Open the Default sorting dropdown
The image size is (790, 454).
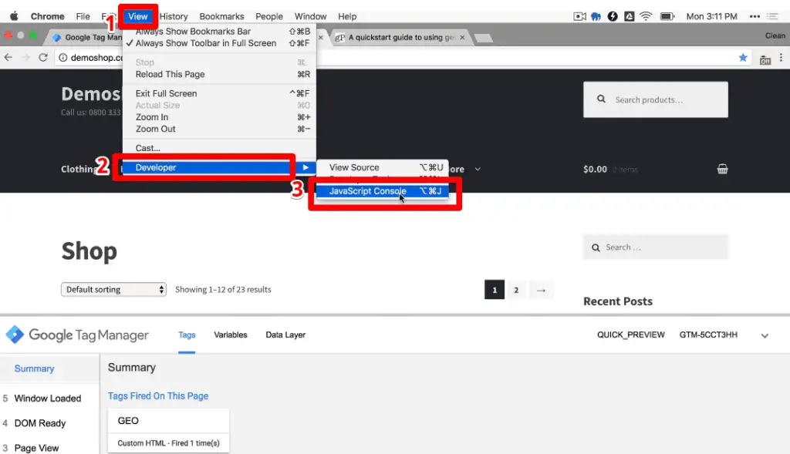pos(113,289)
